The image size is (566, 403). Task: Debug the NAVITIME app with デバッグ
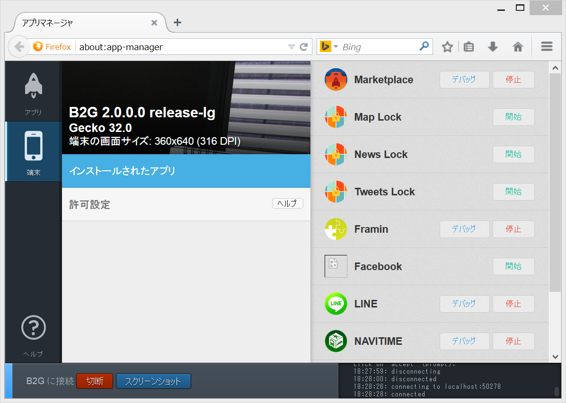(x=464, y=341)
